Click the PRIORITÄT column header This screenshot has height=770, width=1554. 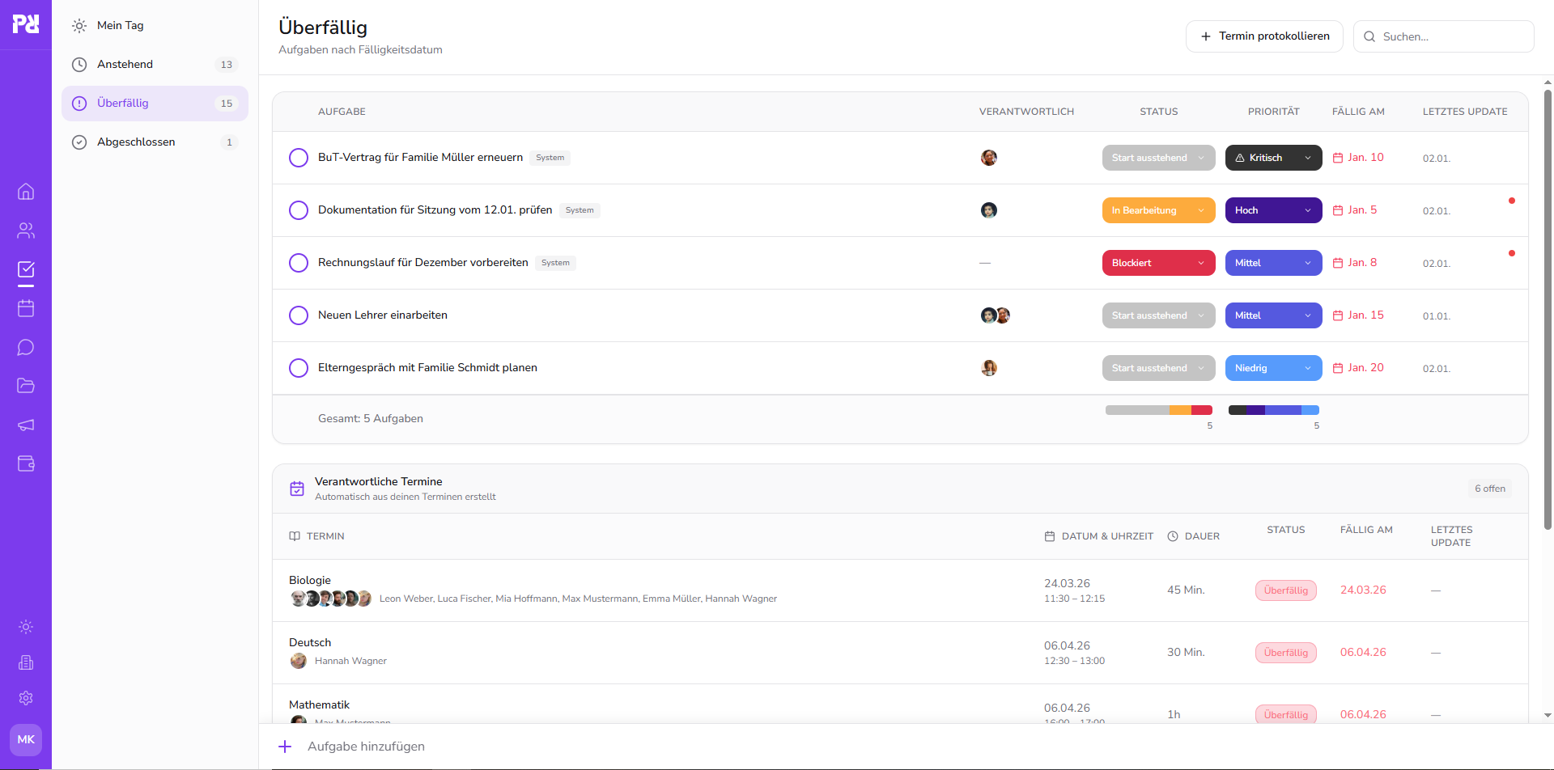pyautogui.click(x=1273, y=112)
